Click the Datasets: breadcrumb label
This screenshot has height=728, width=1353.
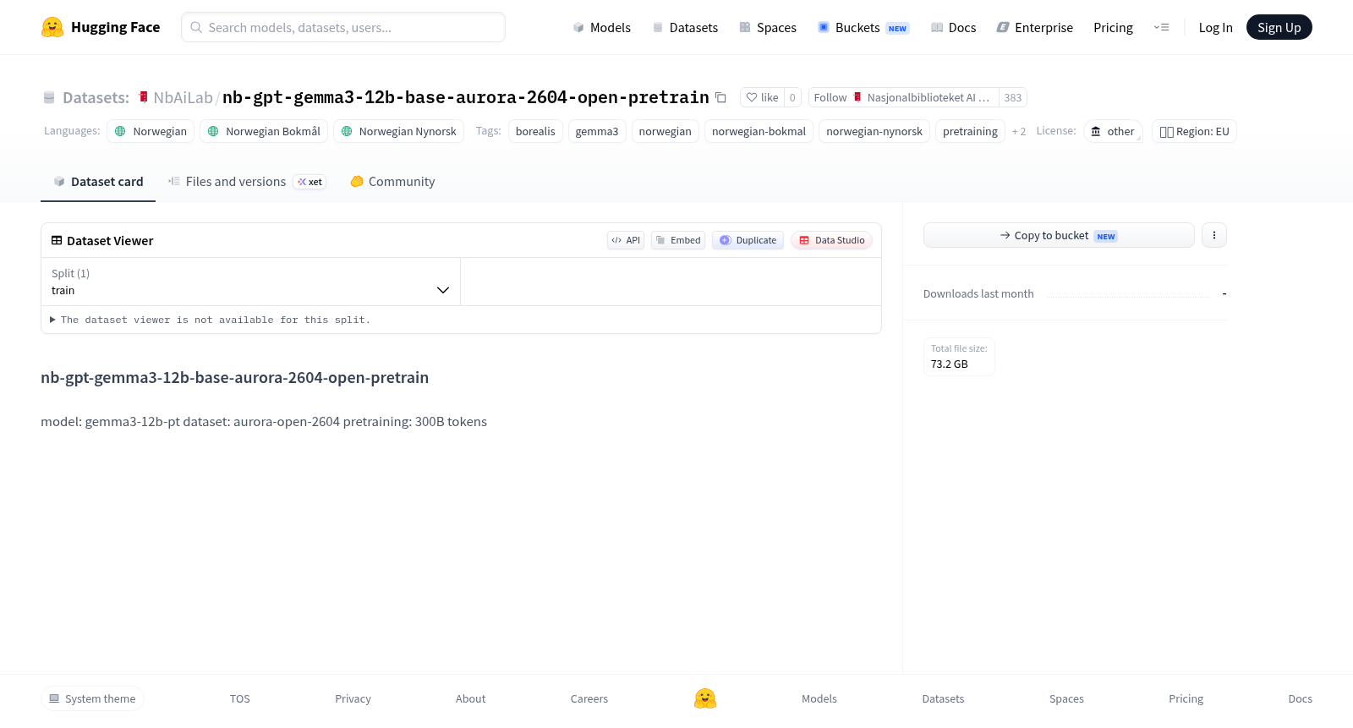click(96, 97)
